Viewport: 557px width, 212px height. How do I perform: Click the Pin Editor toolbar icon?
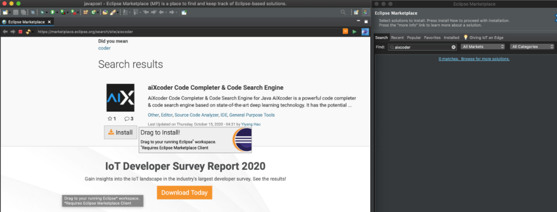pyautogui.click(x=184, y=12)
